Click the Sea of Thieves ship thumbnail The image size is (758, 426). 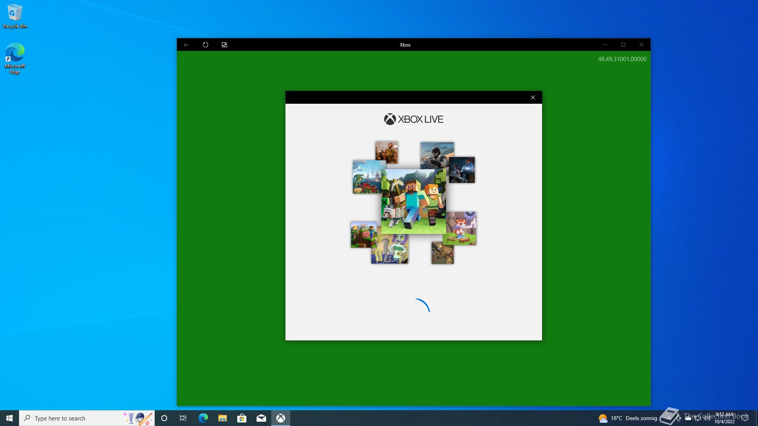click(x=367, y=176)
